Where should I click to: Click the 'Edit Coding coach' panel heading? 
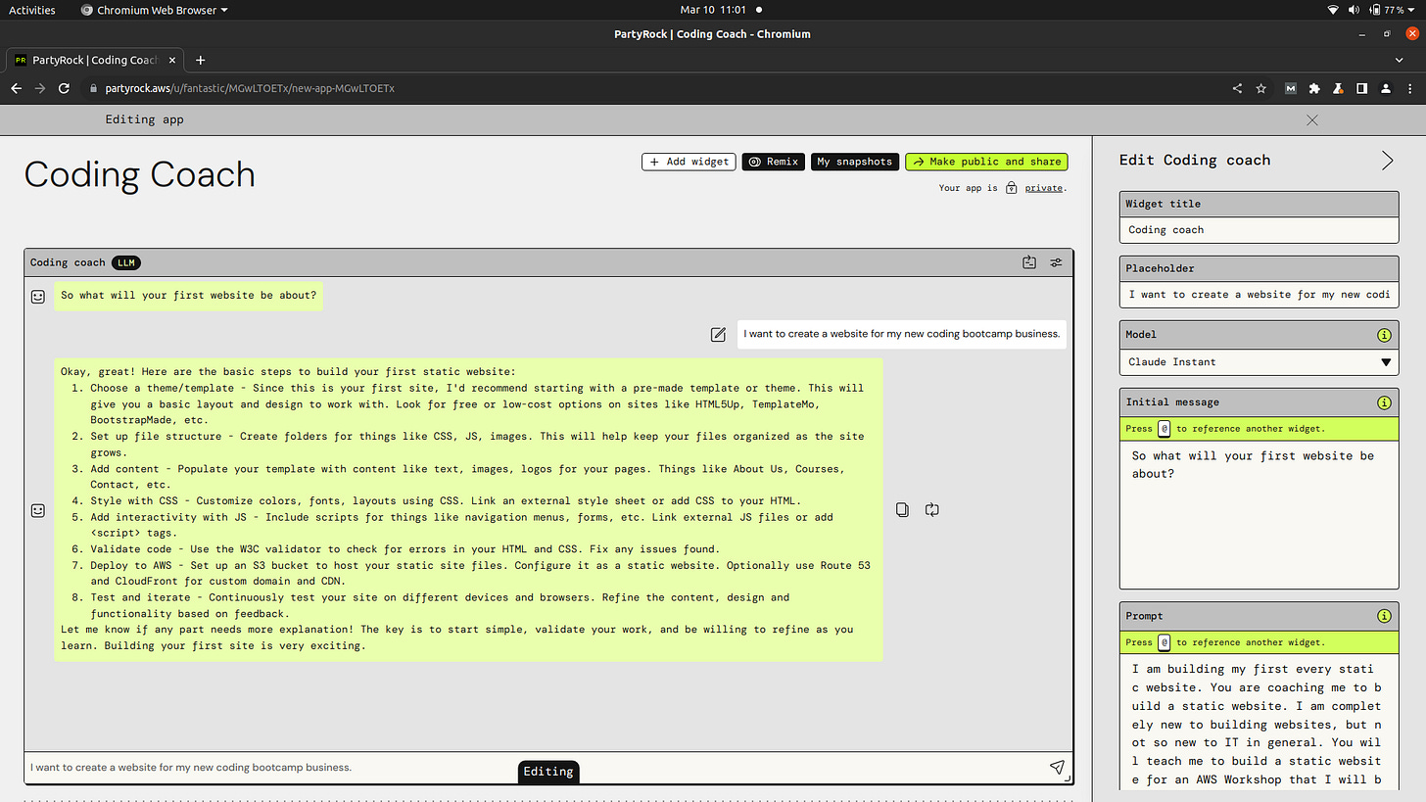pyautogui.click(x=1195, y=161)
